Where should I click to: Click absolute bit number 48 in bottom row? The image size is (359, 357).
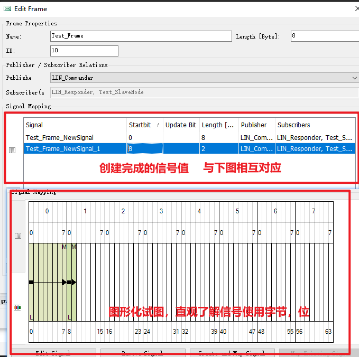click(x=261, y=332)
